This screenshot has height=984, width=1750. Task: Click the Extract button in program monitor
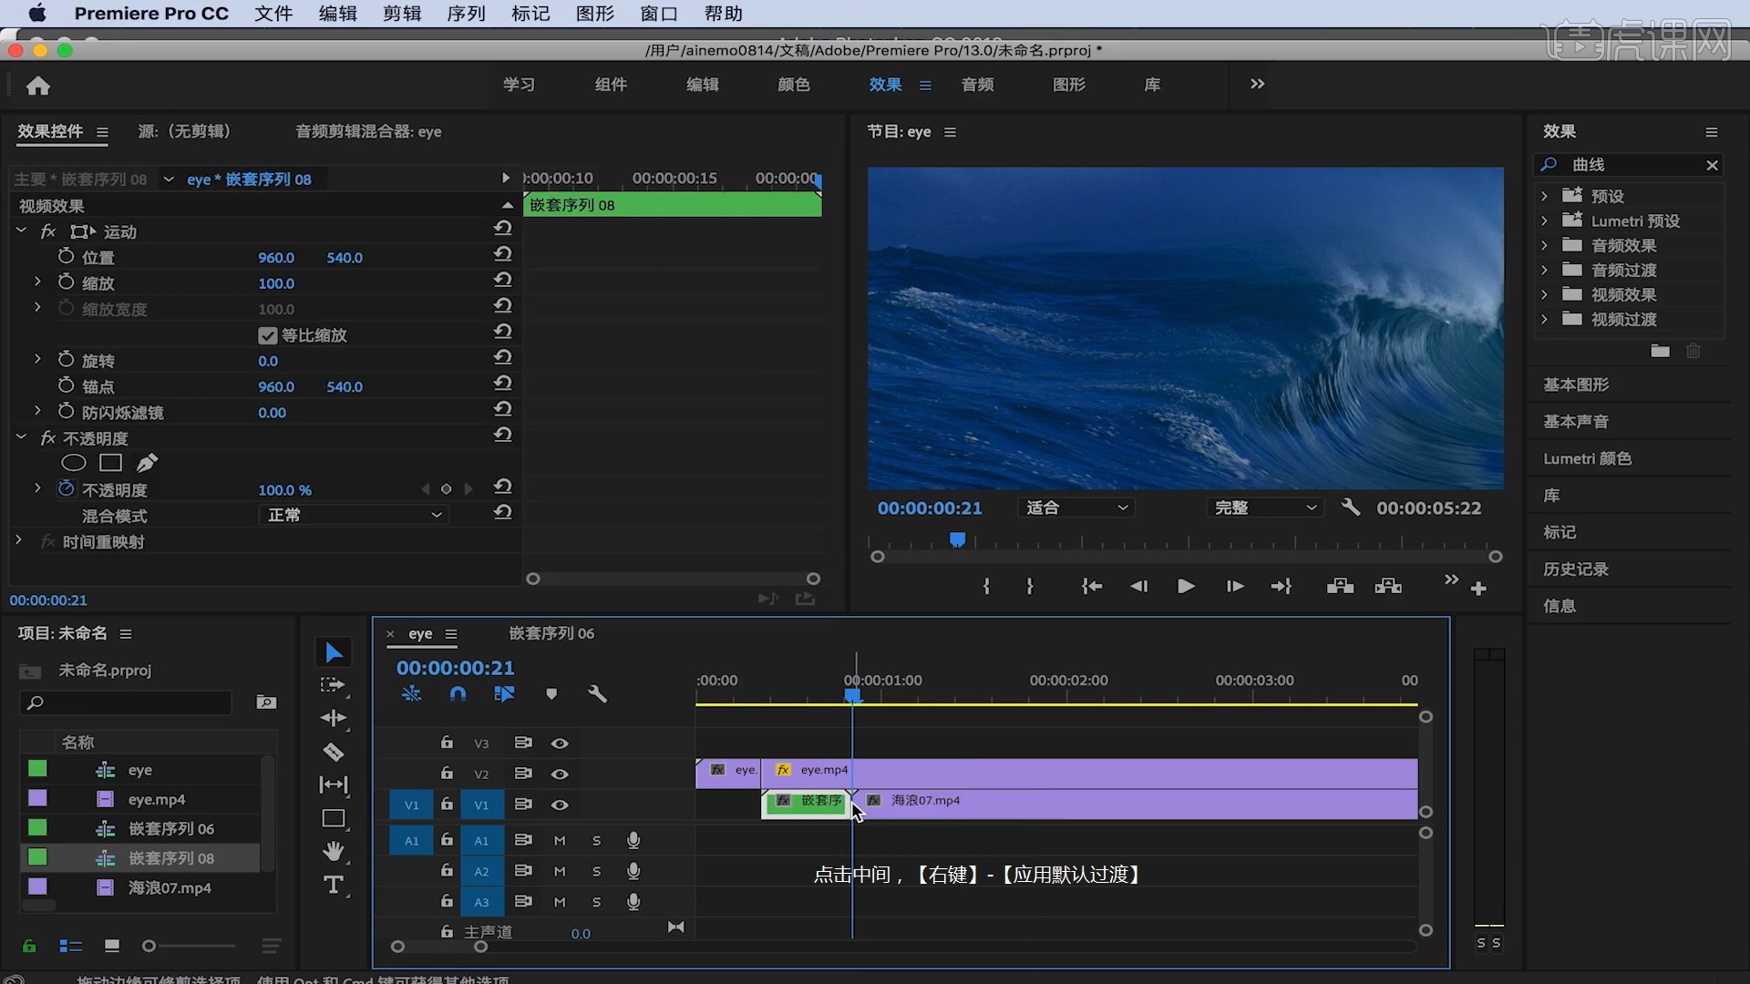point(1388,587)
